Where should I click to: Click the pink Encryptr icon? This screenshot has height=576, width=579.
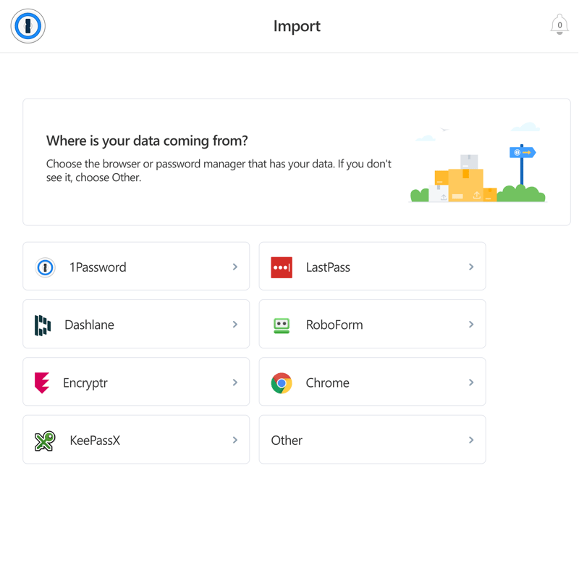tap(42, 383)
